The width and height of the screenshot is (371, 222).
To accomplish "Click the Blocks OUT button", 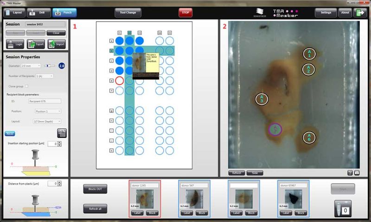I will point(95,189).
